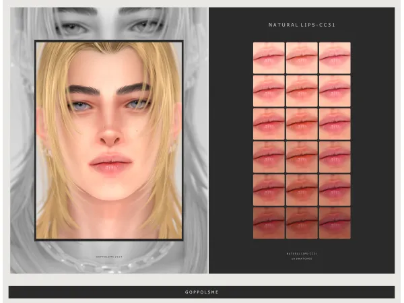Pick the darkest bottom-row middle lip swatch
Viewport: 404px width, 303px height.
[302, 223]
